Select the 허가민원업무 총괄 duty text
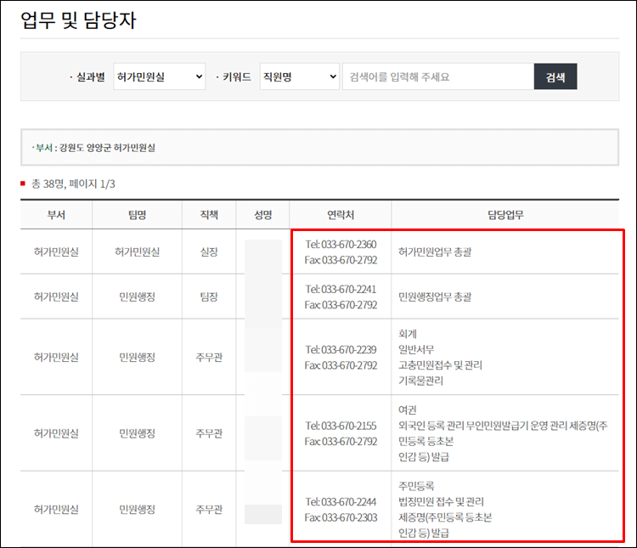 coord(435,252)
